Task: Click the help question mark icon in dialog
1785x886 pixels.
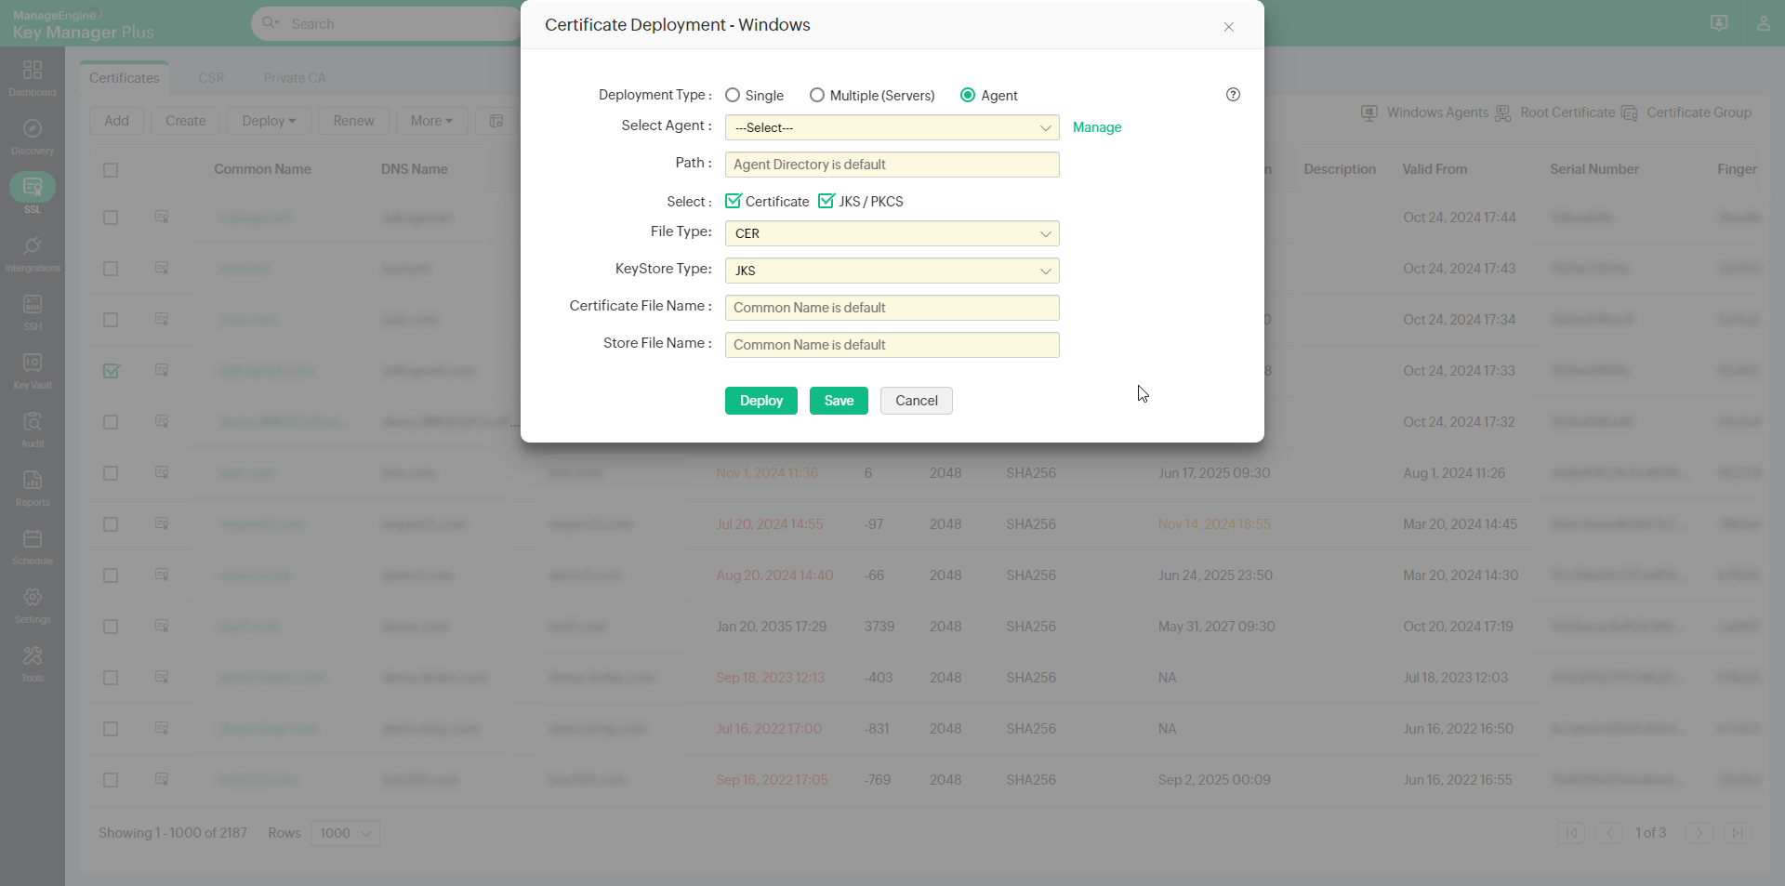Action: pos(1233,95)
